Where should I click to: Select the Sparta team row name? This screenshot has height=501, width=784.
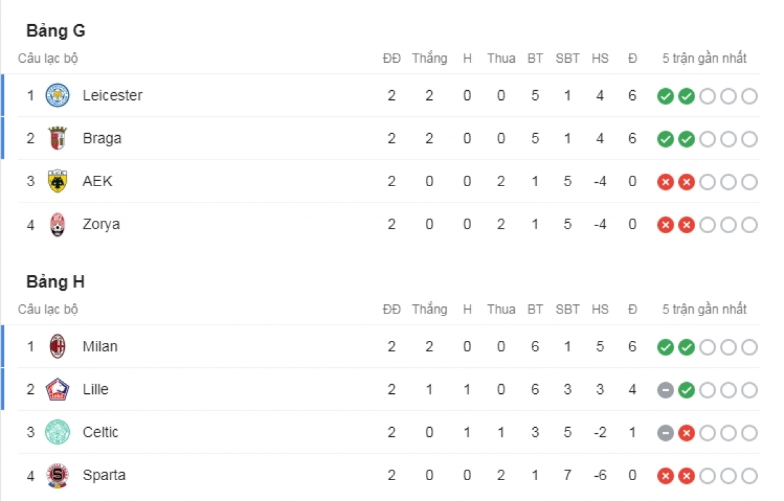click(104, 475)
